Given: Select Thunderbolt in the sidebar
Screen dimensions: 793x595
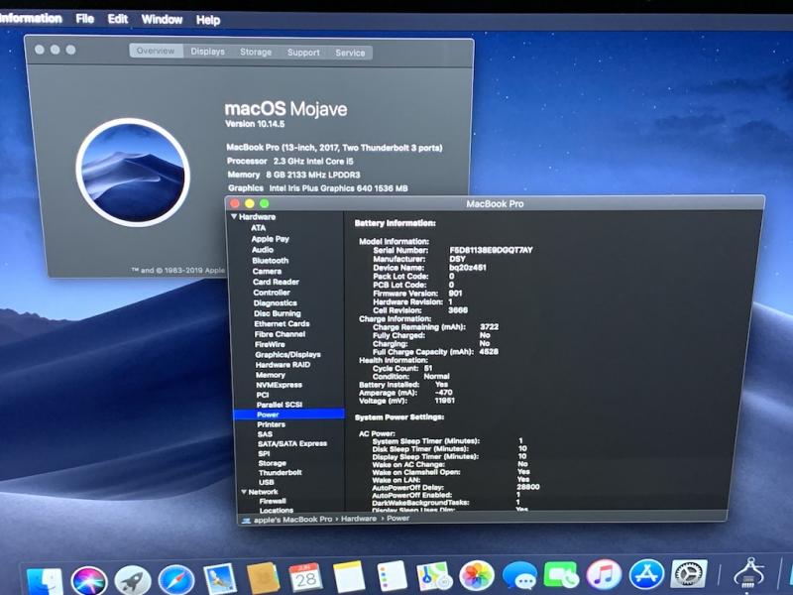Looking at the screenshot, I should 281,473.
